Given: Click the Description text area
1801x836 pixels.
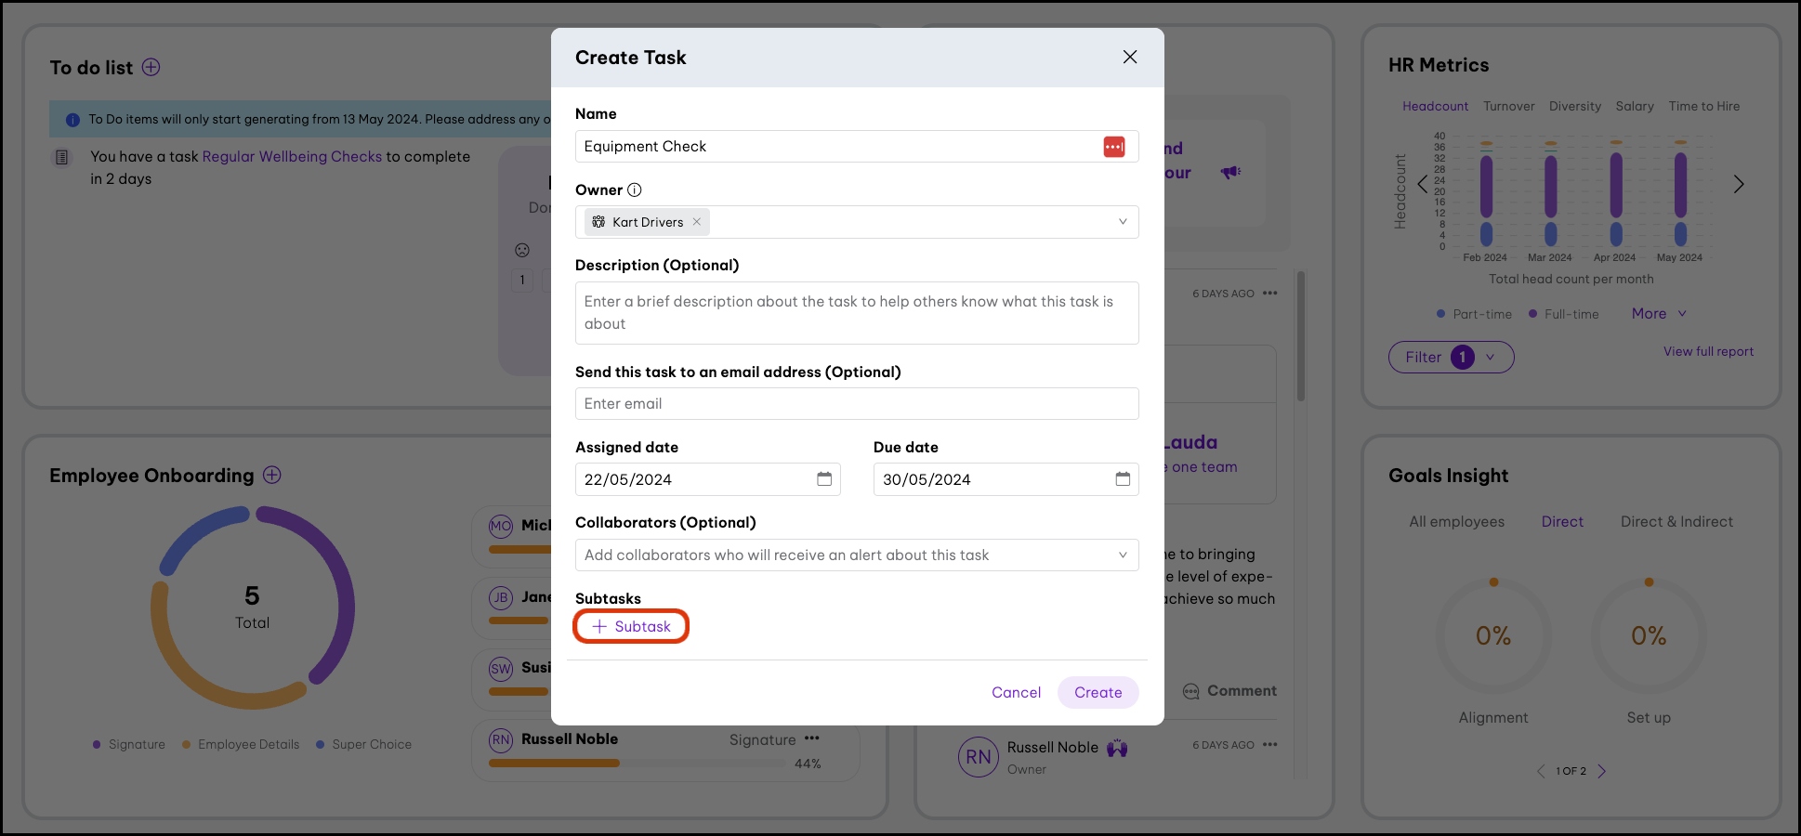Looking at the screenshot, I should point(856,313).
